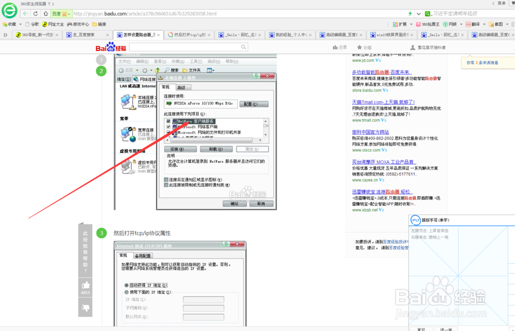Close the 怎样设置路由器 tab
The width and height of the screenshot is (515, 331).
pos(158,35)
